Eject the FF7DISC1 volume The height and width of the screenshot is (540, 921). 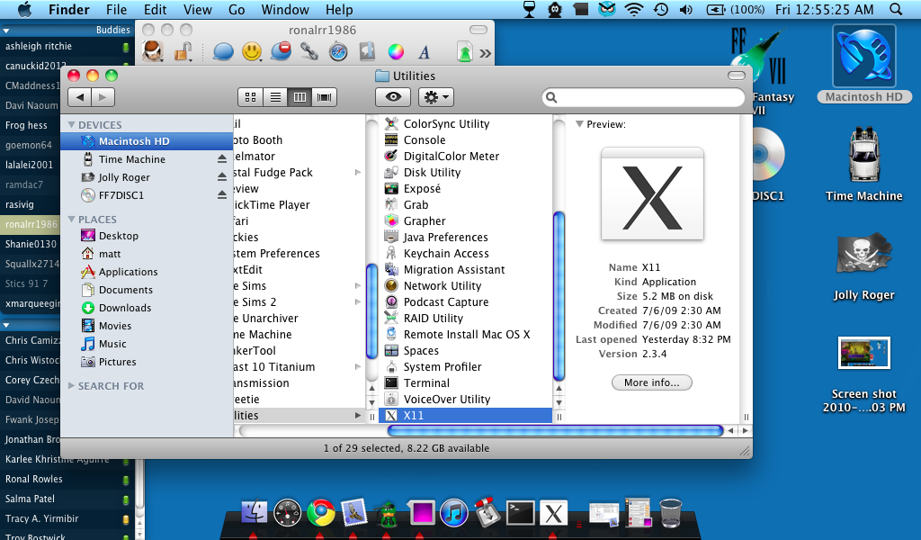pyautogui.click(x=222, y=194)
